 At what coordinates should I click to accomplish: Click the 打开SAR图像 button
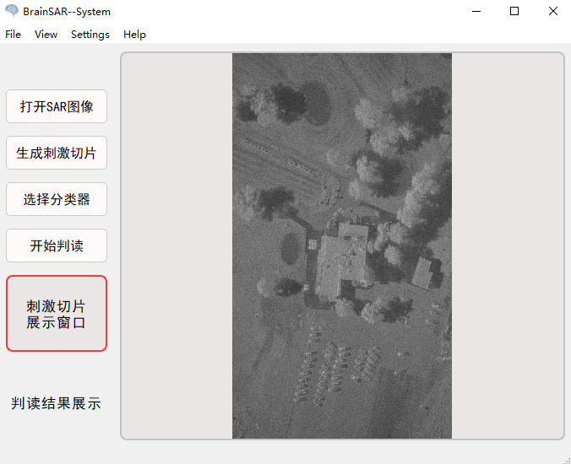[57, 106]
